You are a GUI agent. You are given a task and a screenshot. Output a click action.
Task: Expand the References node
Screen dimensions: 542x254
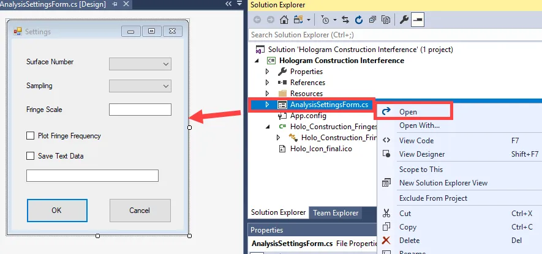tap(267, 83)
